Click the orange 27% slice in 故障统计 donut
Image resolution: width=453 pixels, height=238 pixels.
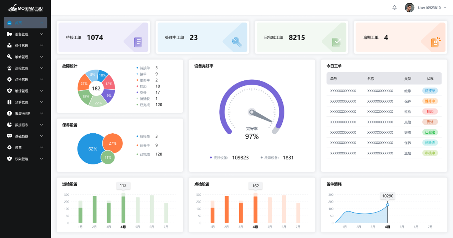[84, 83]
